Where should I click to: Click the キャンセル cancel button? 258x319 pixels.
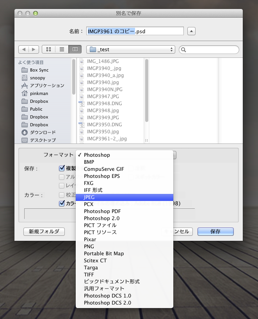183,231
